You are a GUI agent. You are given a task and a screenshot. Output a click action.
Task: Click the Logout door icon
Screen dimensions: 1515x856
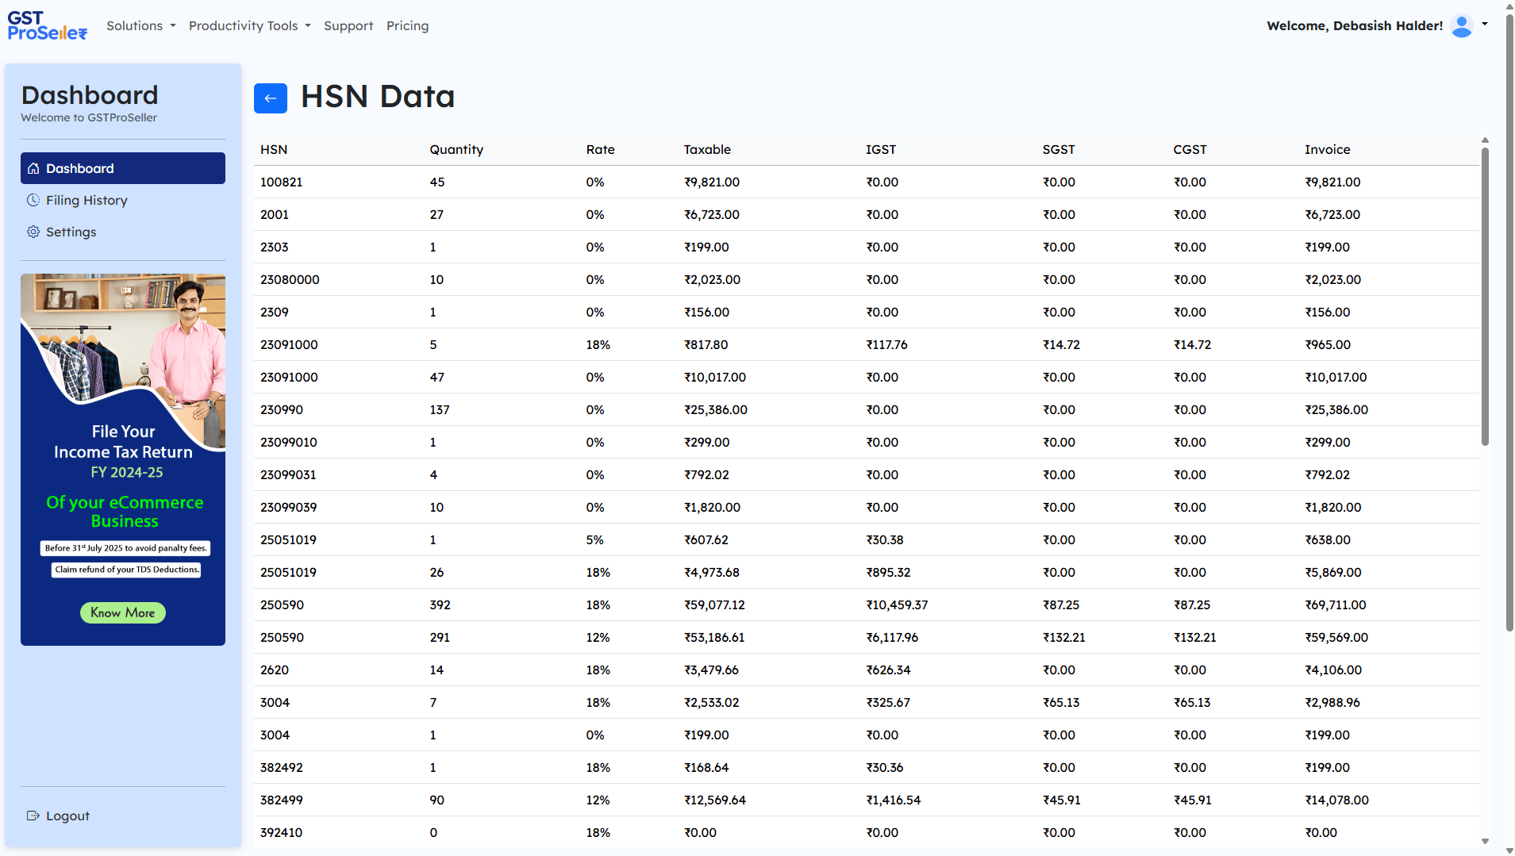click(x=33, y=816)
